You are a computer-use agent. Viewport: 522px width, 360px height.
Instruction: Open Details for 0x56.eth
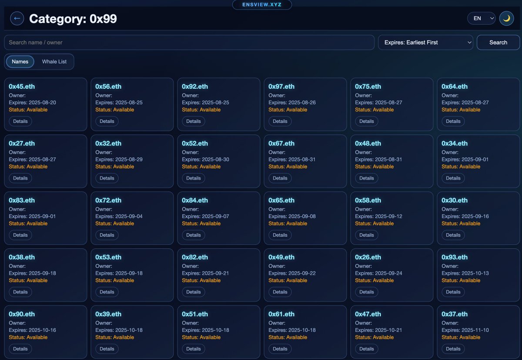[107, 121]
